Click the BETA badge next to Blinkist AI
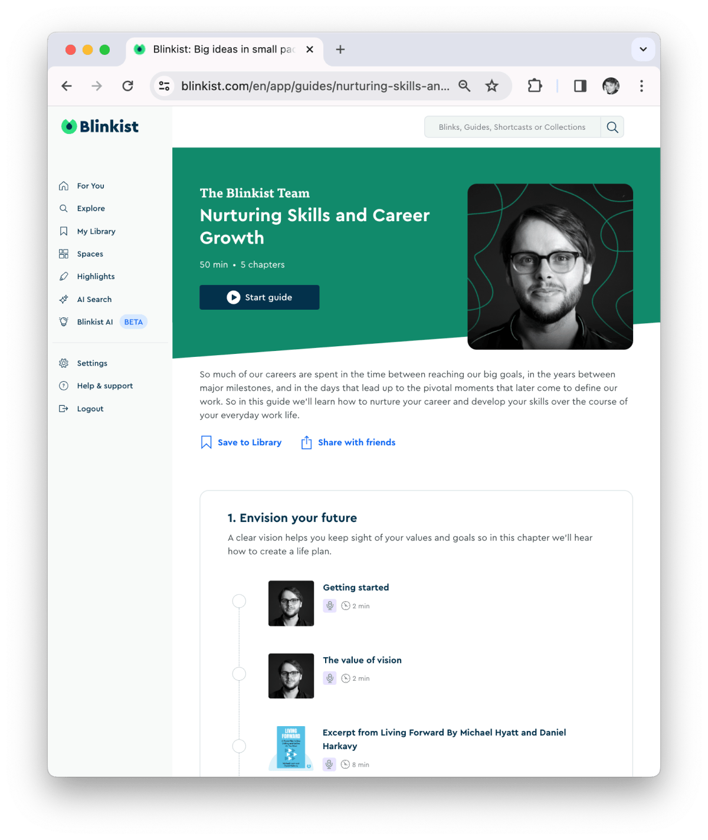Screen dimensions: 708x840 click(x=133, y=321)
